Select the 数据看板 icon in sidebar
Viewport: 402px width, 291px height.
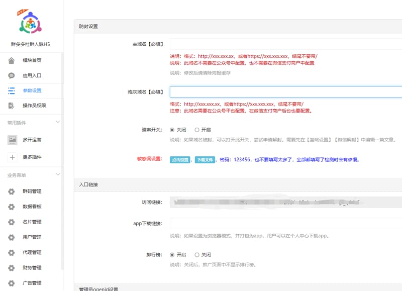tap(11, 206)
